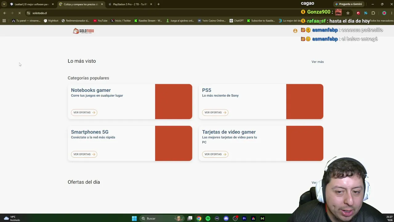
Task: Open the apps grid in bookmarks bar
Action: pyautogui.click(x=4, y=21)
